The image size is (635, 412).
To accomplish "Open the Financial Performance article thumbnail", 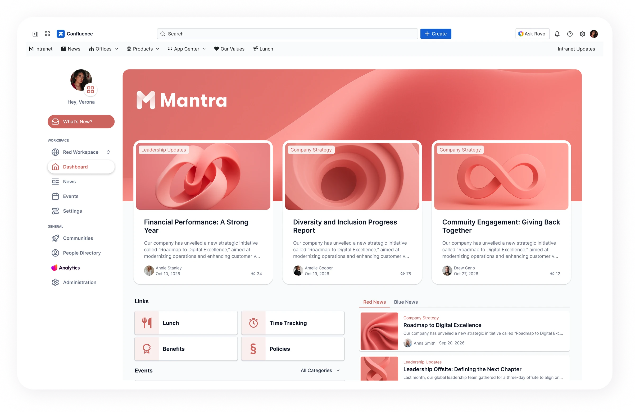I will (203, 176).
